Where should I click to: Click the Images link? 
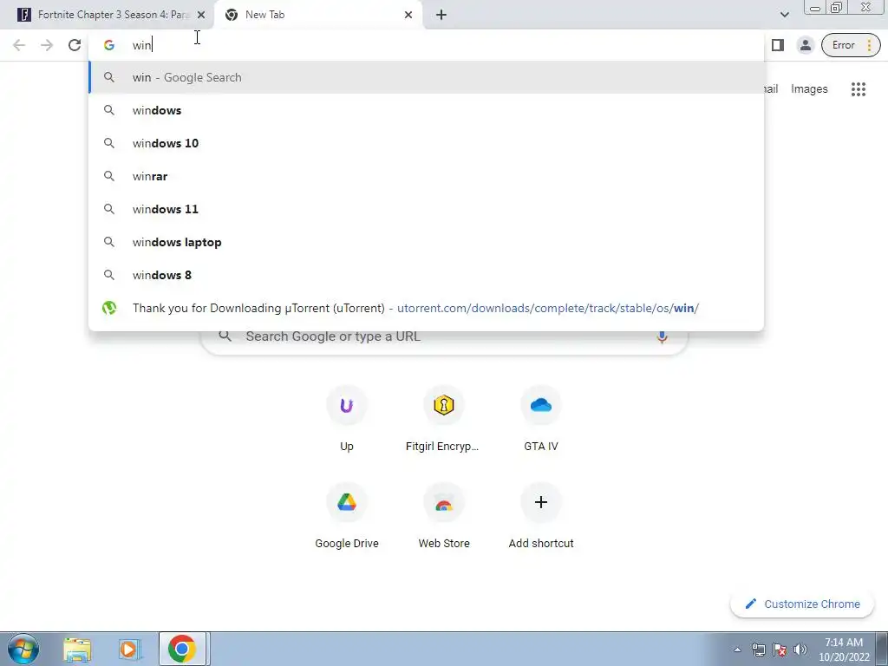(809, 89)
